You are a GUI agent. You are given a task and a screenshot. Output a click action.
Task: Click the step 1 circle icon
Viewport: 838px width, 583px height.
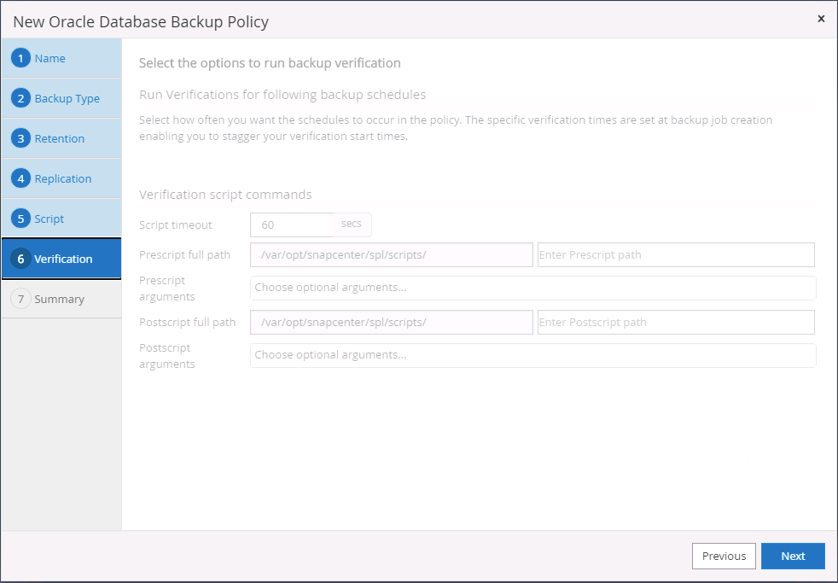(21, 58)
